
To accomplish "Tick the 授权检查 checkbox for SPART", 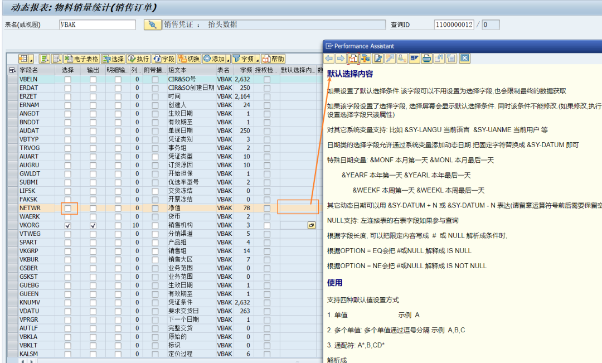I will [267, 243].
